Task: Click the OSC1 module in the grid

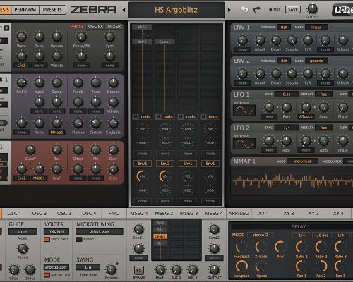Action: (x=142, y=27)
